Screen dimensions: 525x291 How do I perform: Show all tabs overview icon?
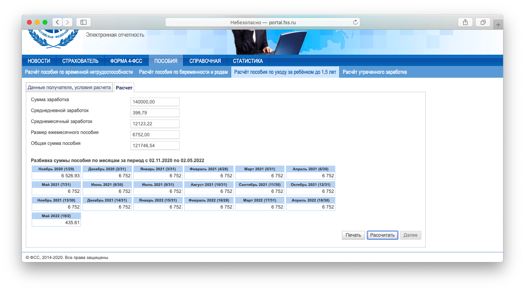click(483, 22)
